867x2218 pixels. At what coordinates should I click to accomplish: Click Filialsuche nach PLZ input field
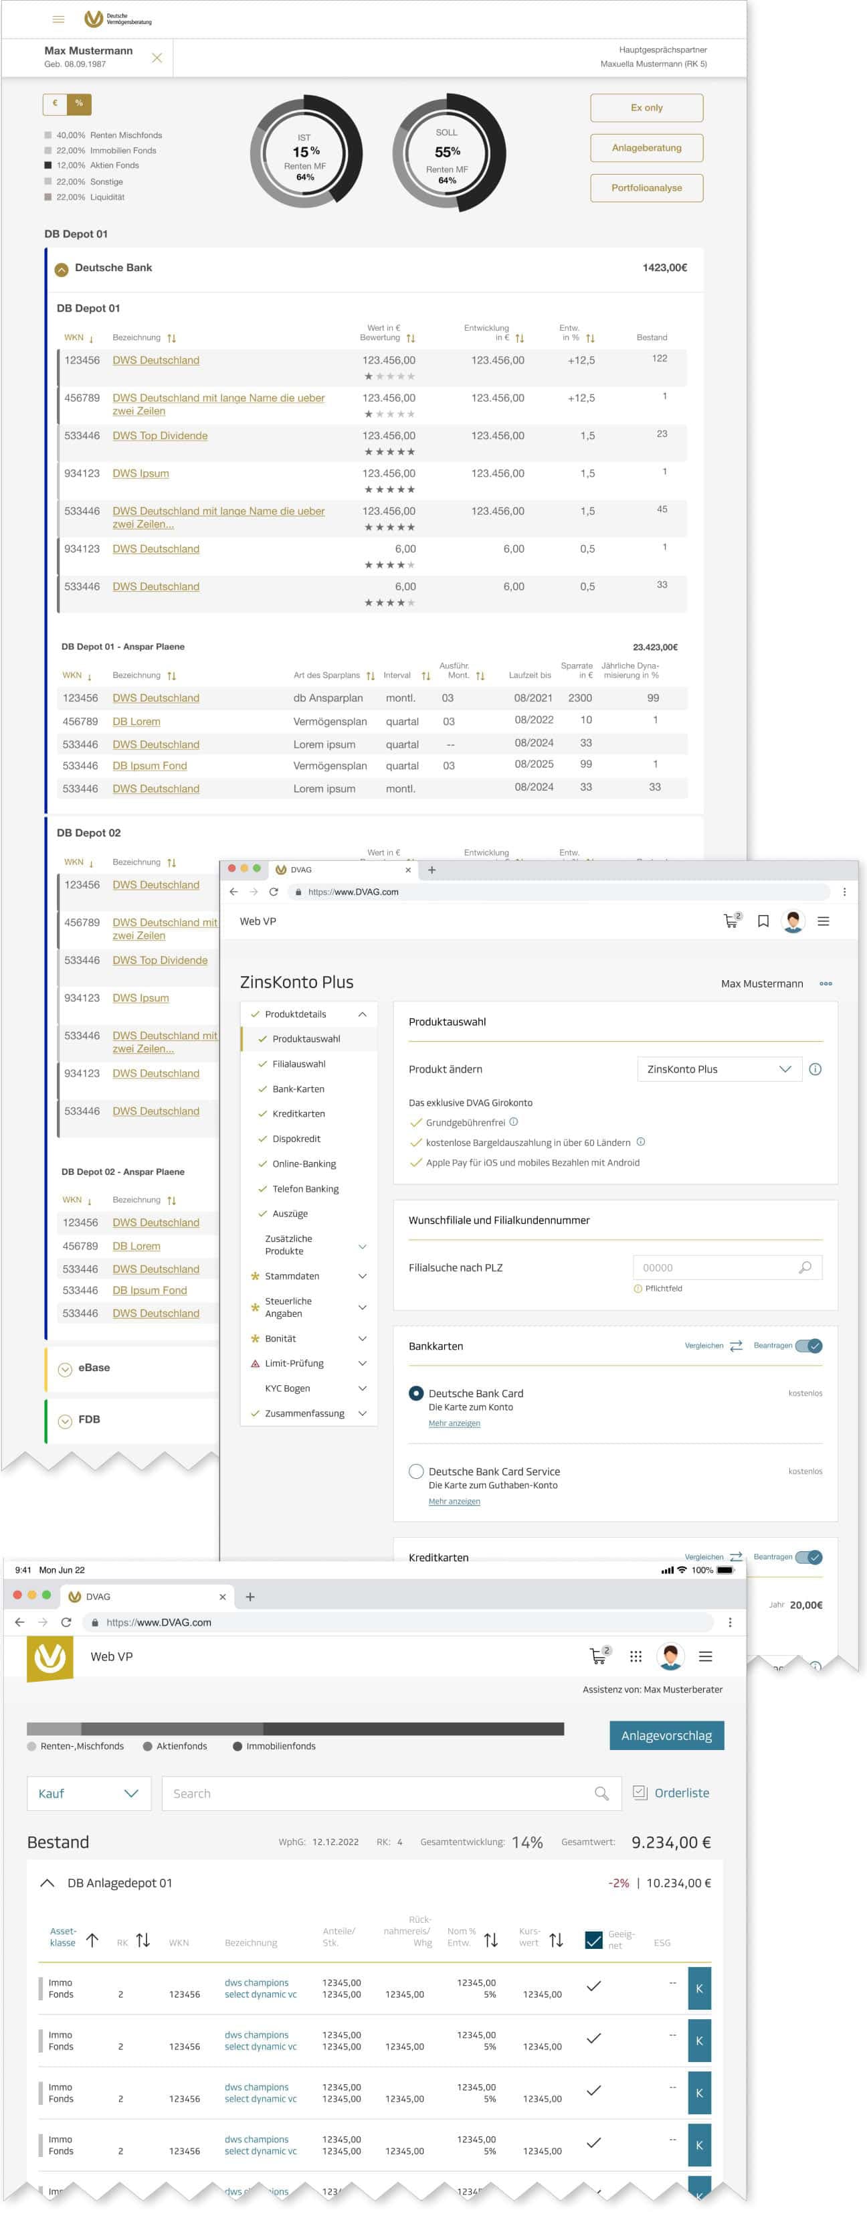click(x=728, y=1267)
